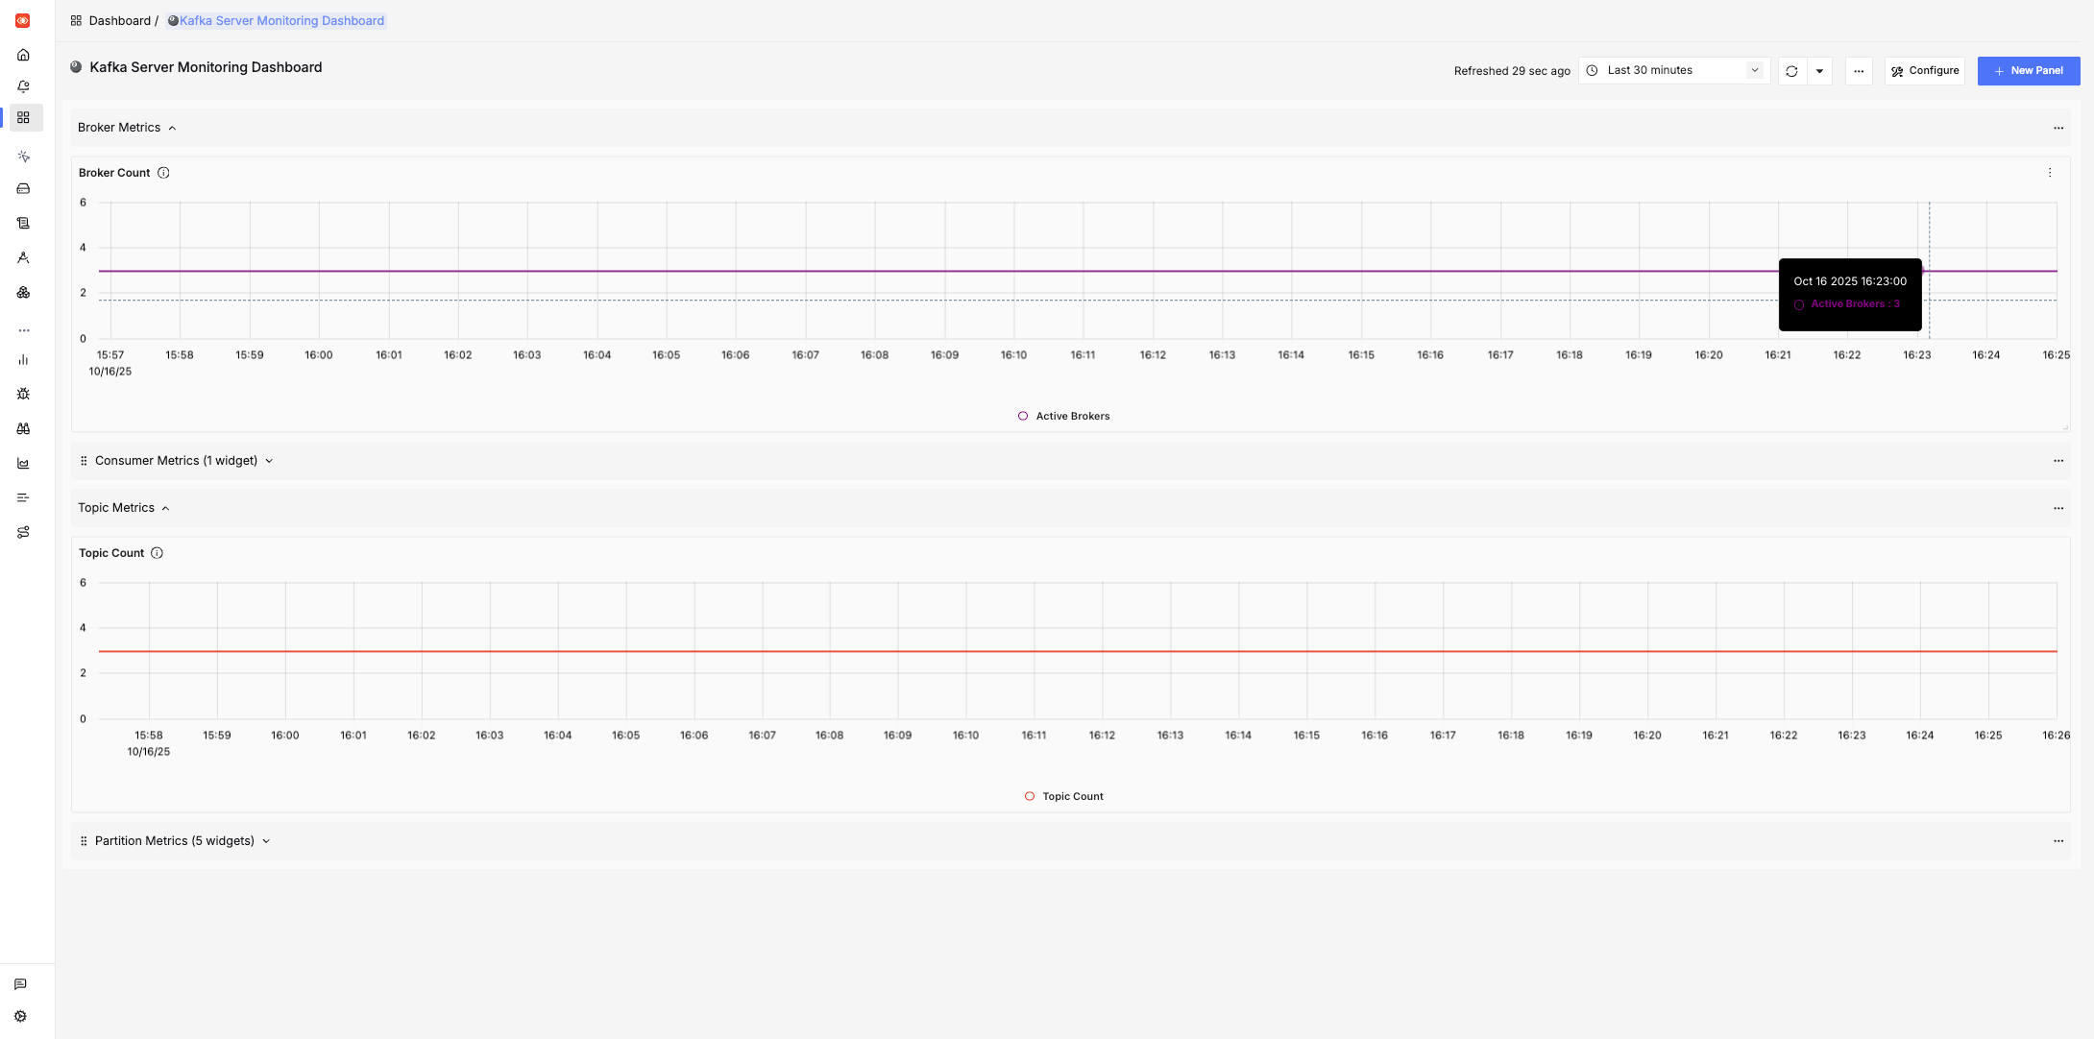2094x1039 pixels.
Task: Open the Service Map icon in sidebar
Action: click(23, 532)
